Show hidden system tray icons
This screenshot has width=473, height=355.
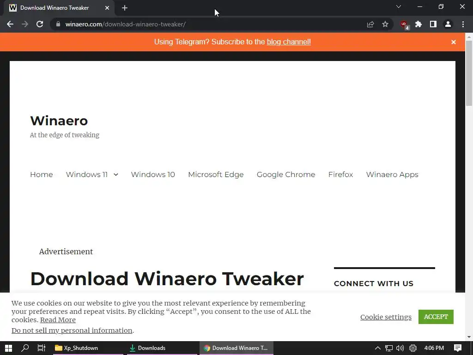tap(377, 348)
